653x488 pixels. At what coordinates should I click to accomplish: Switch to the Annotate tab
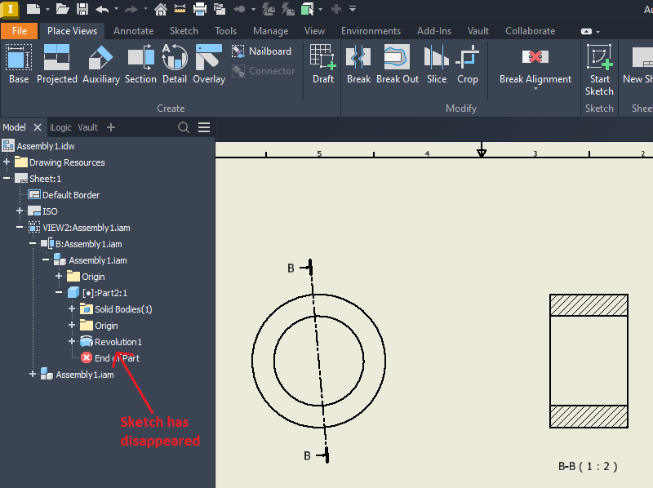(133, 31)
